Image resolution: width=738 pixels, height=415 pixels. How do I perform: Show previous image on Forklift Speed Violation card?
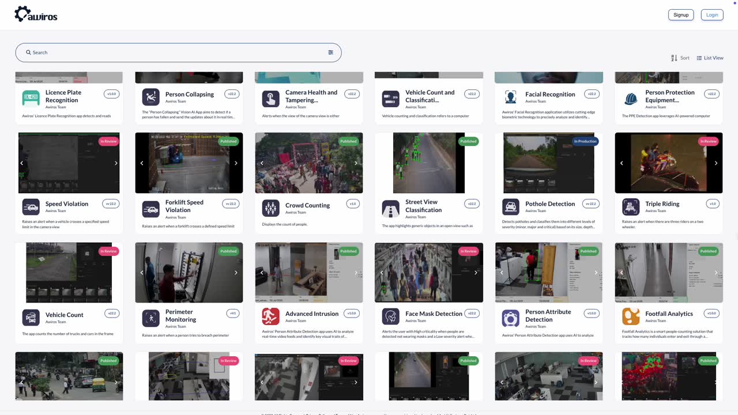point(142,163)
